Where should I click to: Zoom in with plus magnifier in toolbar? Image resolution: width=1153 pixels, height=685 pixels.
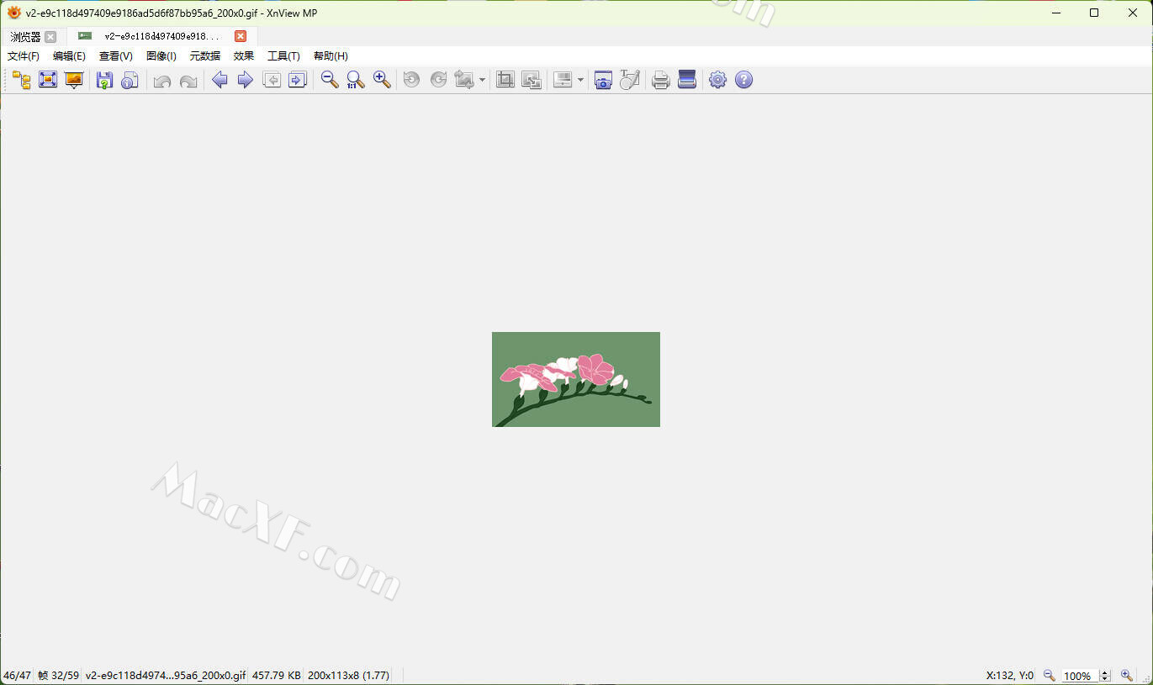(382, 80)
